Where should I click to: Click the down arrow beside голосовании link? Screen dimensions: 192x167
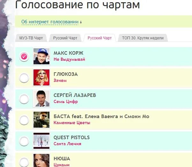point(81,22)
